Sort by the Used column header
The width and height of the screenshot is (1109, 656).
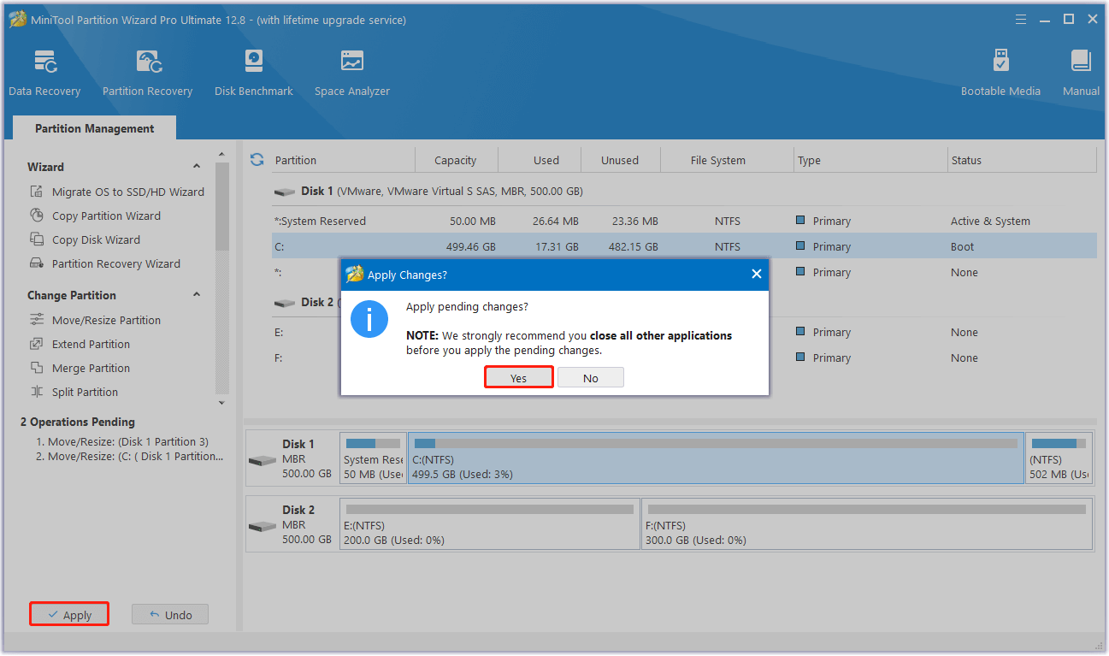tap(546, 160)
